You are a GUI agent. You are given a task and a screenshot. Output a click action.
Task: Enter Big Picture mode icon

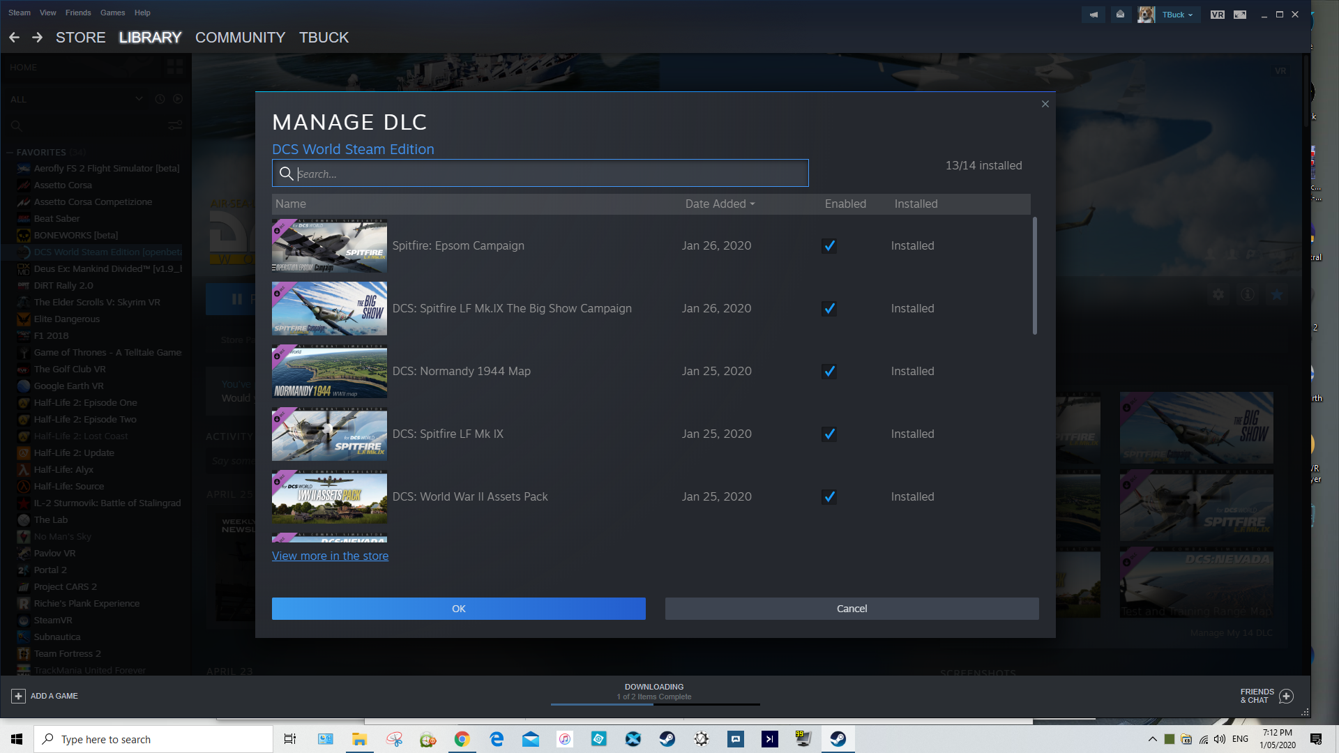pos(1240,15)
